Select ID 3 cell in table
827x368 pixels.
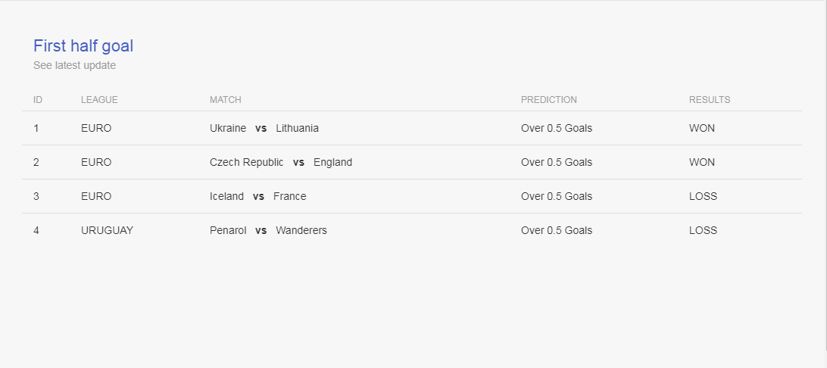click(36, 196)
